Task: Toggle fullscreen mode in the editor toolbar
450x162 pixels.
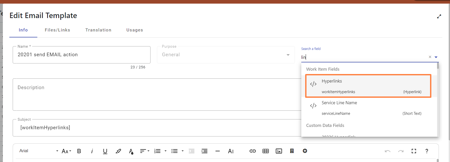Action: click(x=414, y=151)
